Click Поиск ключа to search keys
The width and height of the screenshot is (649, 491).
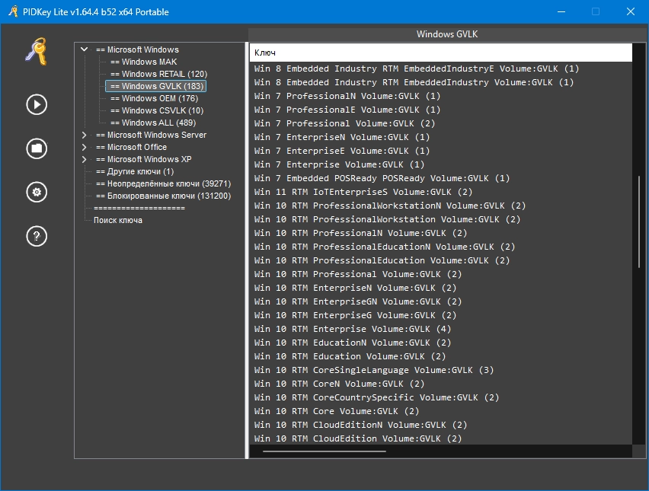(x=118, y=220)
